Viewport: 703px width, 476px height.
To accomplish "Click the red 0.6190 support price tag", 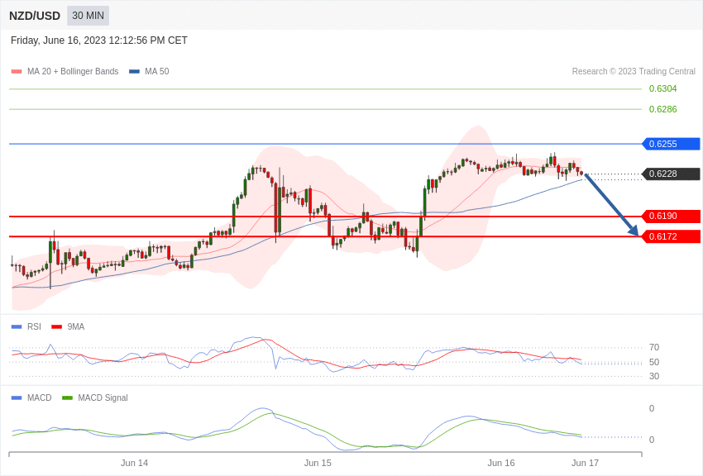I will click(x=672, y=216).
